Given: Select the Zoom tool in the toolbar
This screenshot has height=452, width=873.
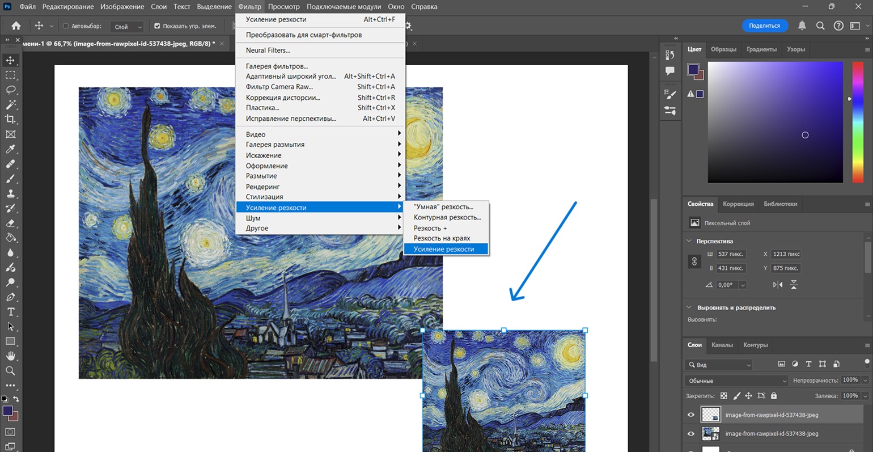Looking at the screenshot, I should click(10, 371).
